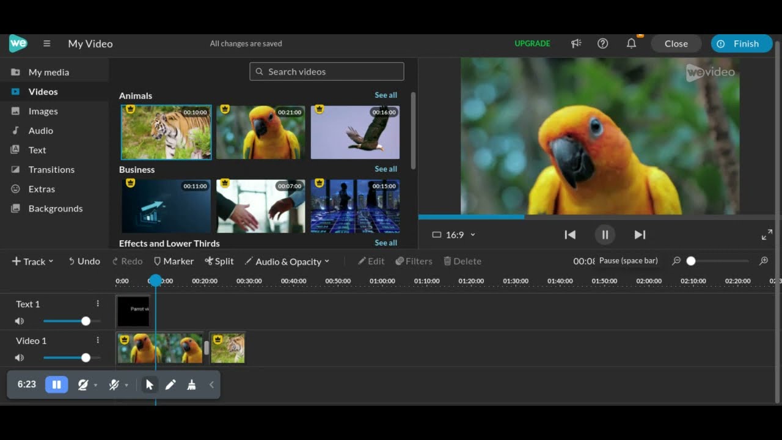Add a Marker on the timeline

coord(174,261)
